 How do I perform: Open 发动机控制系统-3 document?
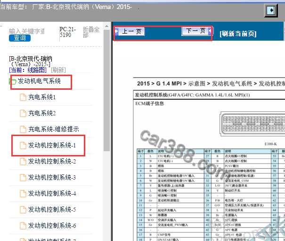coord(52,177)
